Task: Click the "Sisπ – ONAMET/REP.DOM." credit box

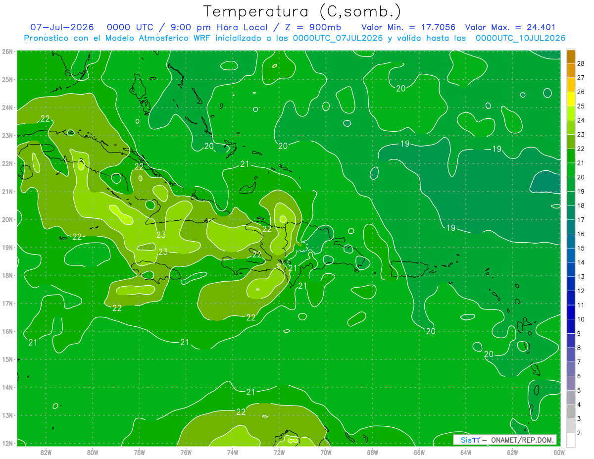Action: pos(505,440)
